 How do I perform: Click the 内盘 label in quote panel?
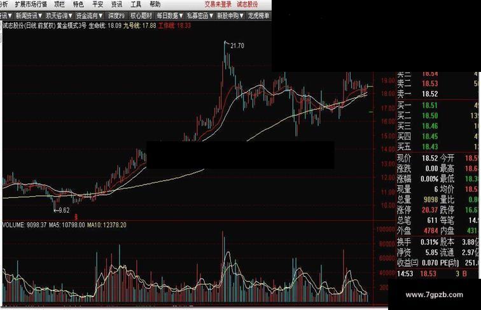click(447, 230)
